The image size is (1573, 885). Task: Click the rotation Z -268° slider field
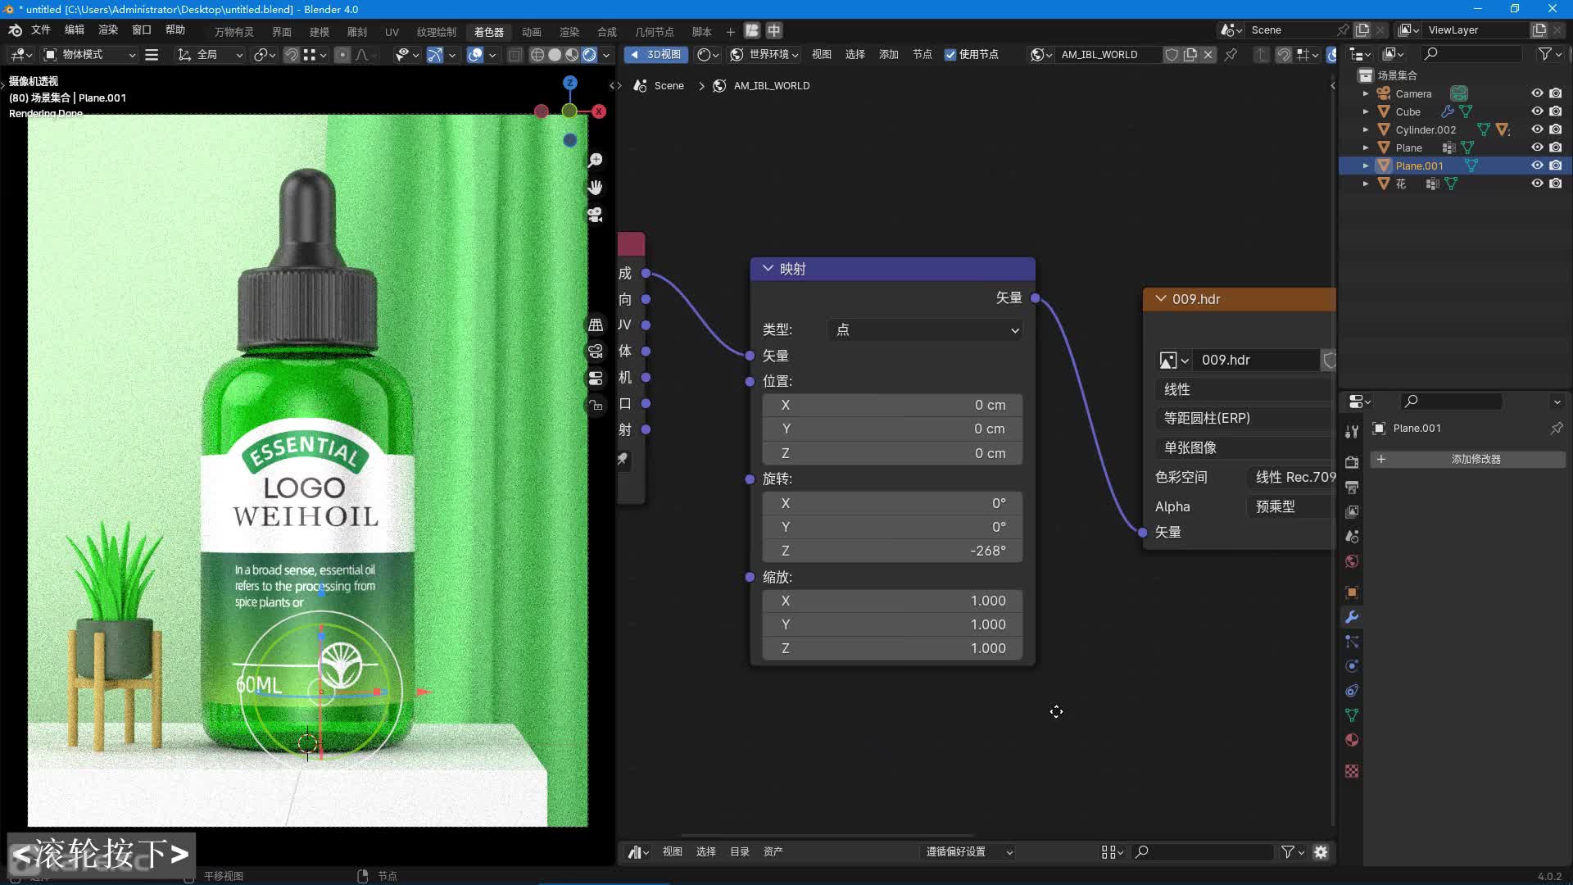892,551
